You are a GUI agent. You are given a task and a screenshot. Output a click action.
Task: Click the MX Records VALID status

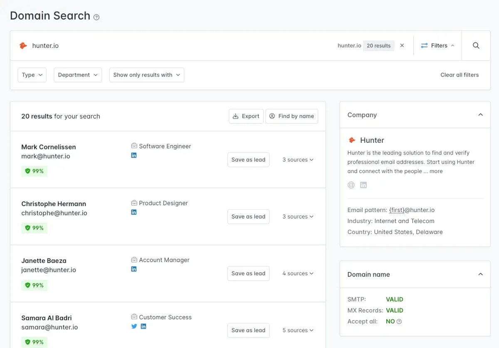pos(395,311)
